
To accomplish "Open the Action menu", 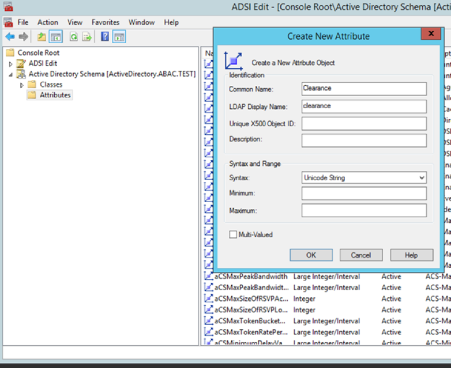I will [48, 22].
